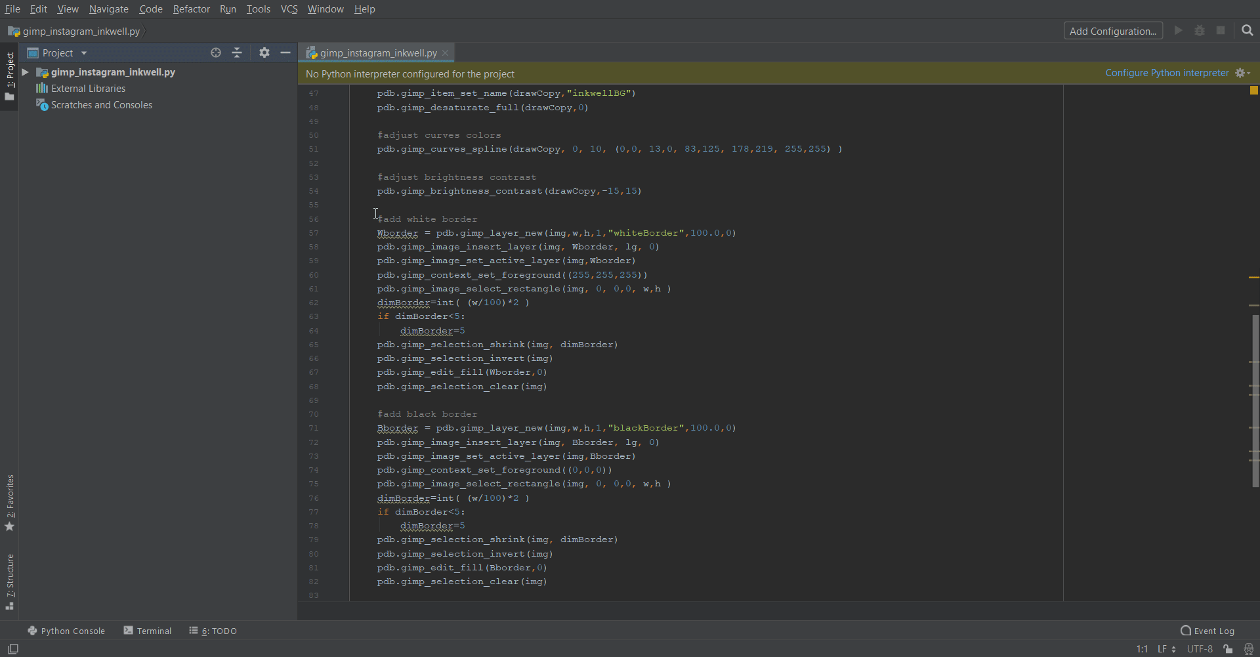
Task: Open the 6: TODO tool window
Action: tap(213, 631)
